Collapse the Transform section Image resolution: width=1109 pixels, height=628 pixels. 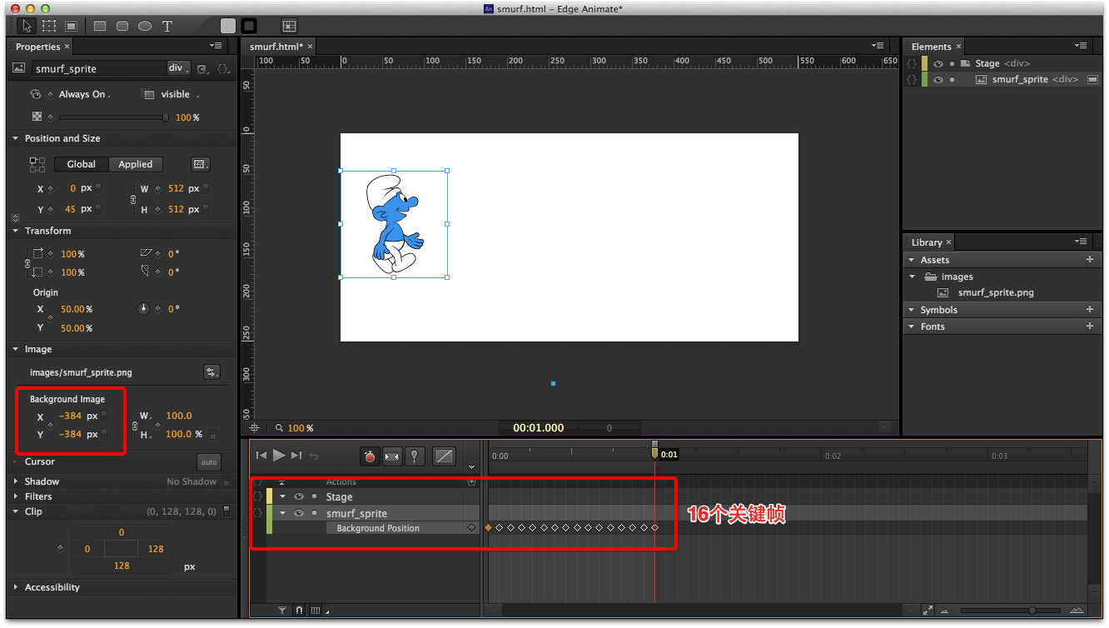pyautogui.click(x=16, y=231)
